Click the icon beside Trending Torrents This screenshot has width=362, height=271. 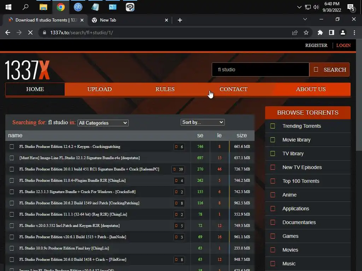click(x=273, y=126)
